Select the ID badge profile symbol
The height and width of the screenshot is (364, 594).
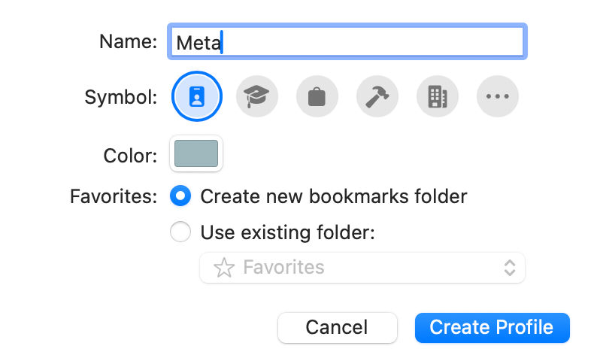196,96
